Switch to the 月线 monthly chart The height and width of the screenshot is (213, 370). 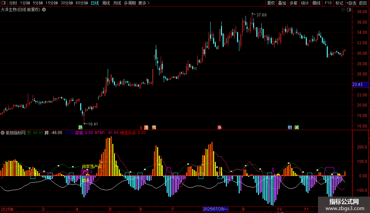tap(117, 3)
